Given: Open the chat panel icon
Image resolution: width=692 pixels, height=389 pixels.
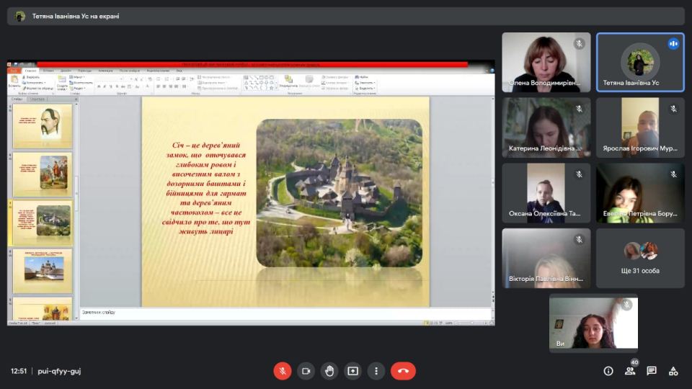Looking at the screenshot, I should point(652,371).
